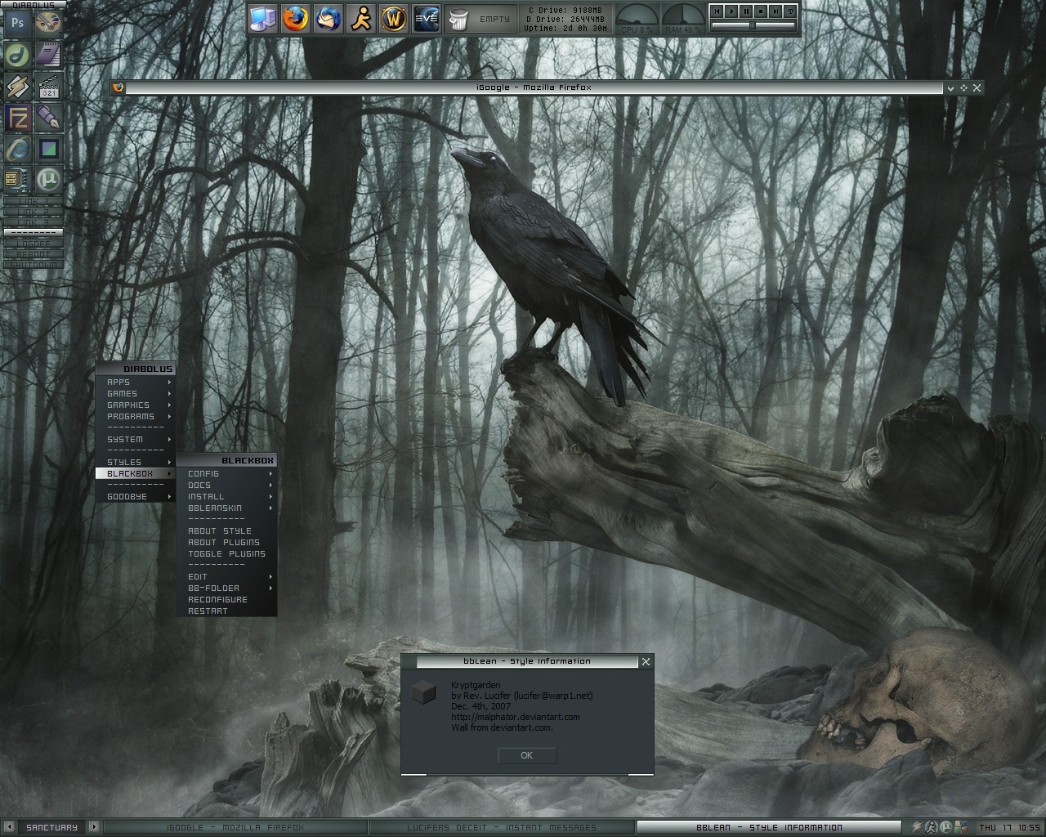Open the purple fountain pen icon
Viewport: 1046px width, 837px height.
pos(49,118)
